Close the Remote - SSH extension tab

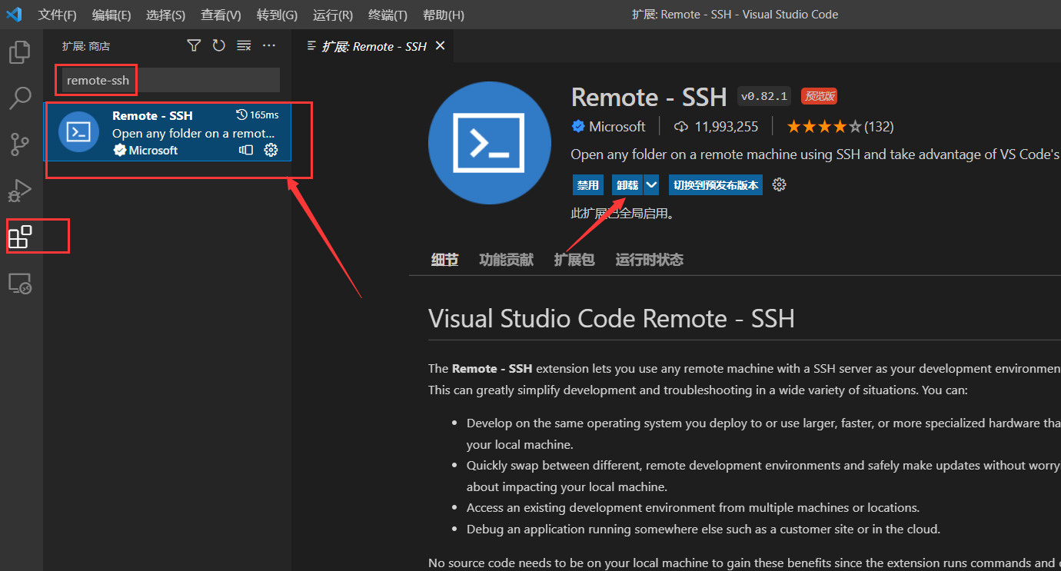pyautogui.click(x=441, y=46)
